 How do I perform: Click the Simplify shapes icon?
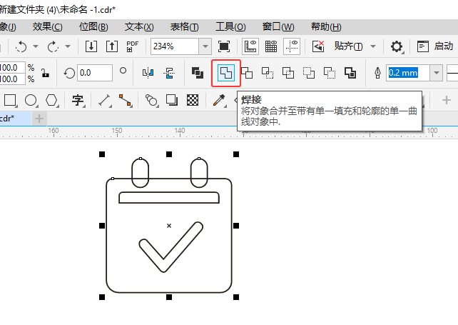[288, 73]
